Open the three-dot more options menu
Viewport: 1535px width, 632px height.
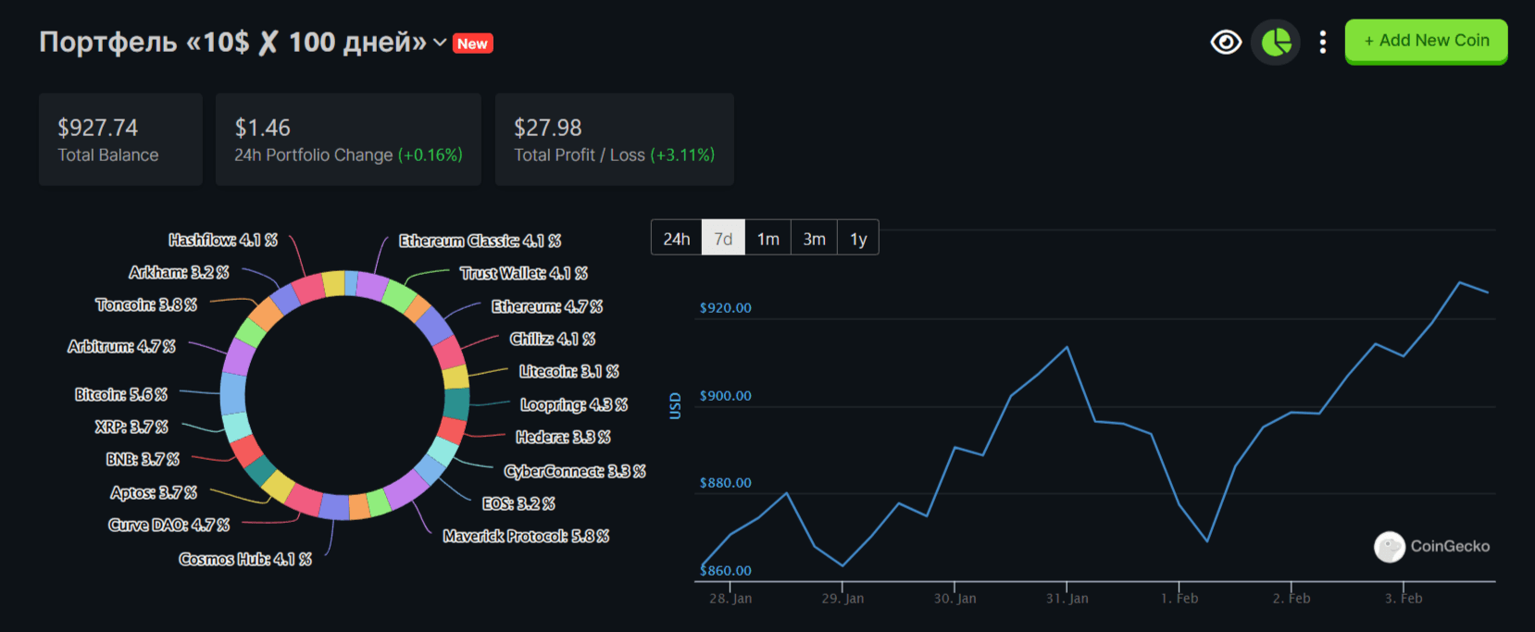[1322, 43]
